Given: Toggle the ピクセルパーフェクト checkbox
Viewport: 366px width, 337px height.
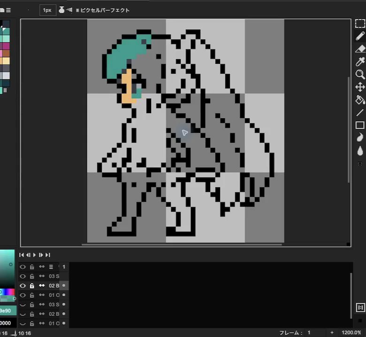Looking at the screenshot, I should click(77, 10).
